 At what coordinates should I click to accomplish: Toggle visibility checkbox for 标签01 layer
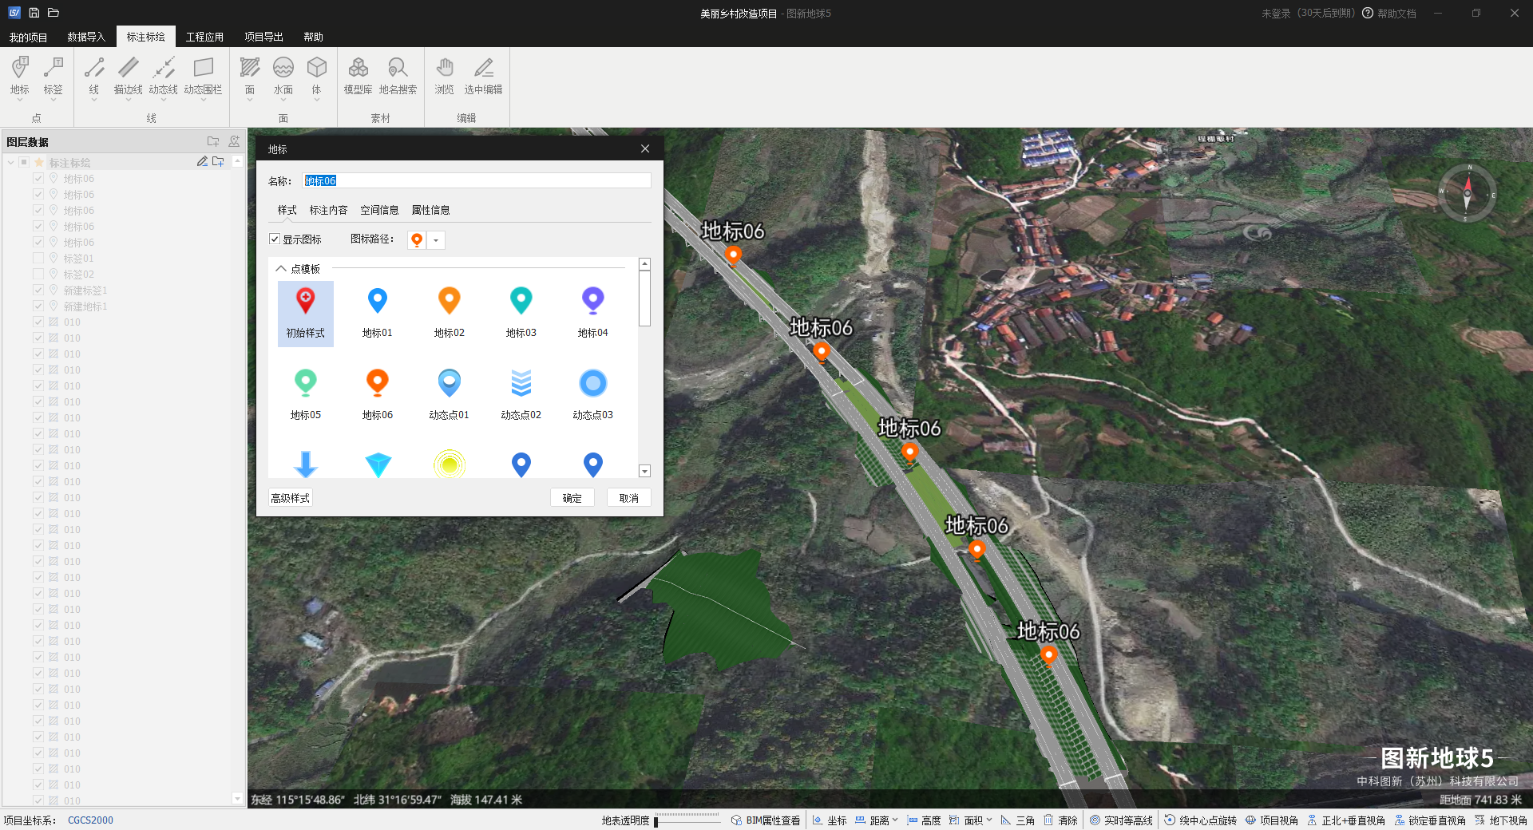[x=38, y=259]
